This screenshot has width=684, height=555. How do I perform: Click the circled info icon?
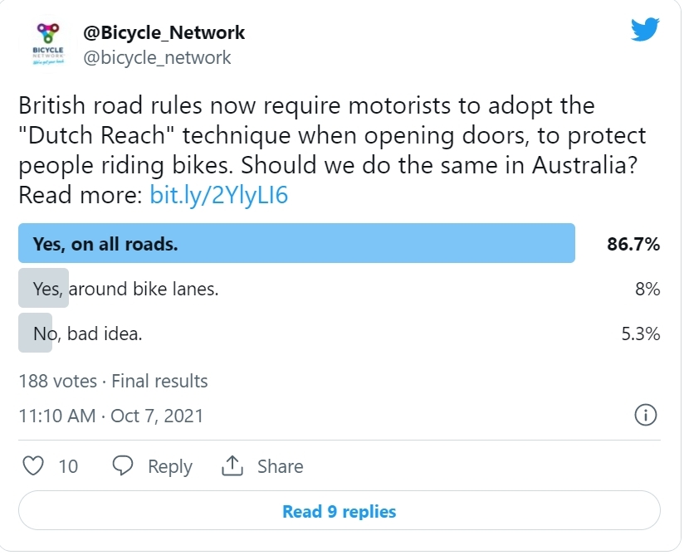(645, 416)
